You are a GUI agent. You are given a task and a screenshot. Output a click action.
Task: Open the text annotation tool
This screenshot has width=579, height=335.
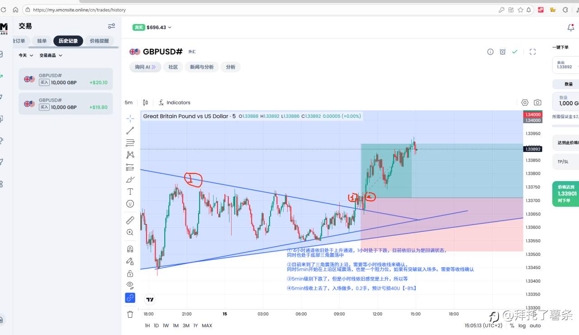(x=130, y=191)
